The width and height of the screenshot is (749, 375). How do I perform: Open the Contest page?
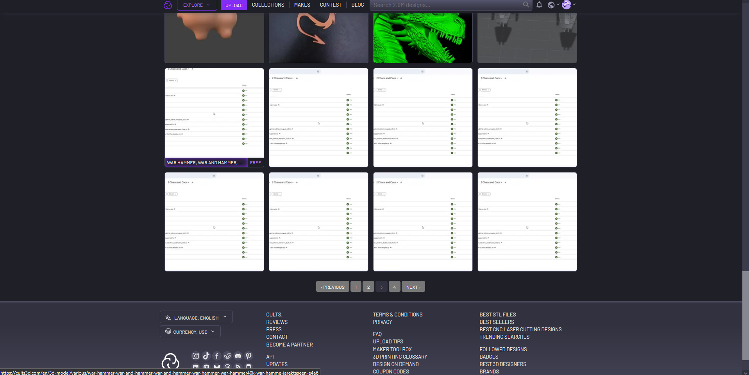pos(331,5)
